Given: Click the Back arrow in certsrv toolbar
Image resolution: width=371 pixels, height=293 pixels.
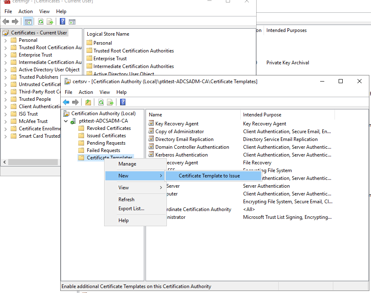Looking at the screenshot, I should pos(66,102).
